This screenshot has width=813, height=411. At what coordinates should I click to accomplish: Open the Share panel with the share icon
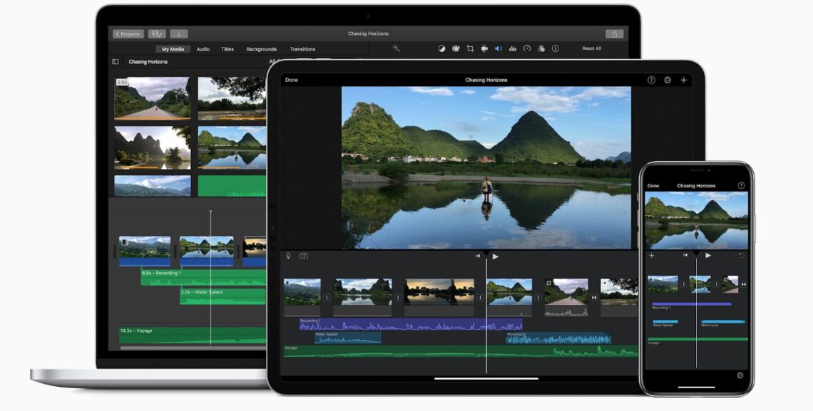[x=615, y=33]
